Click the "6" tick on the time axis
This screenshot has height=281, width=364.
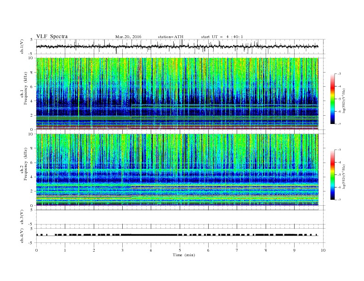(x=208, y=250)
